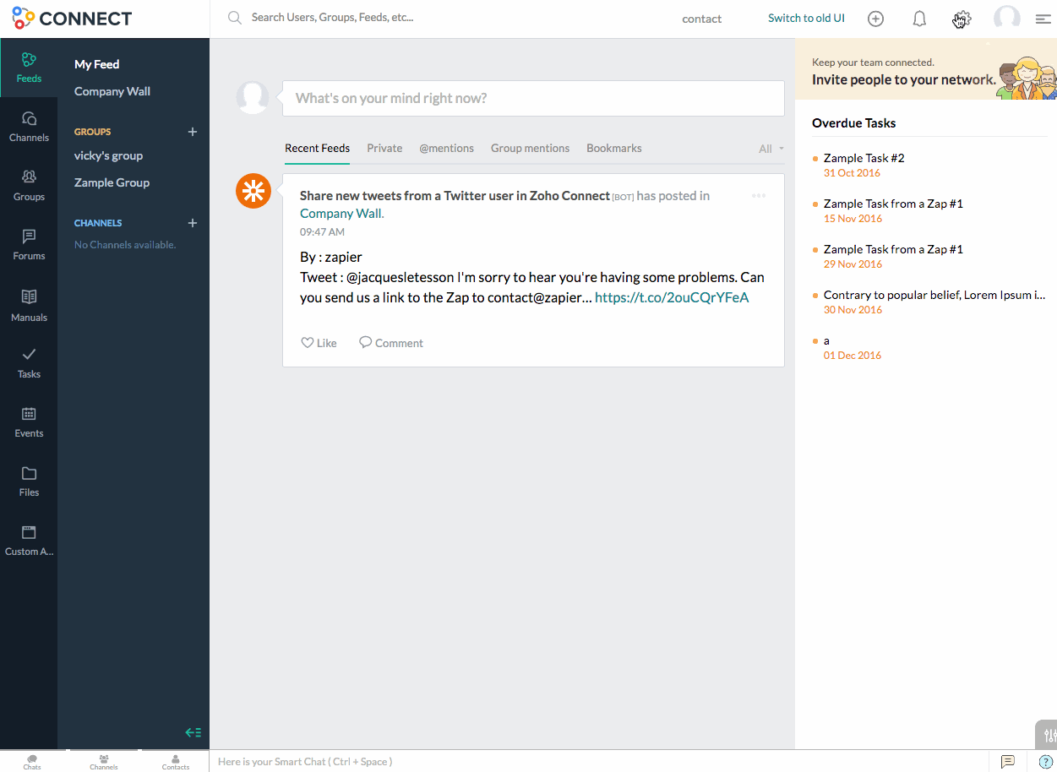This screenshot has width=1057, height=772.
Task: Open the customization sliders widget icon
Action: click(1049, 735)
